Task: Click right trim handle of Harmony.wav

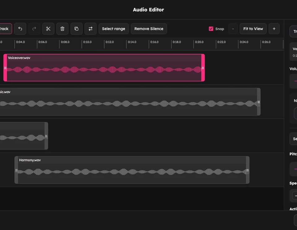Action: pyautogui.click(x=247, y=170)
